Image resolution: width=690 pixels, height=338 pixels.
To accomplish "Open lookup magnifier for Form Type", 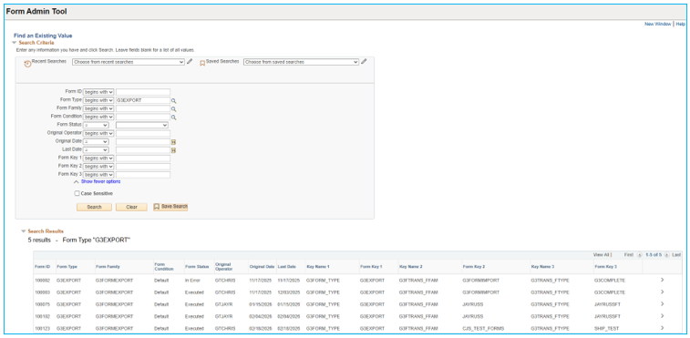I will coord(174,101).
